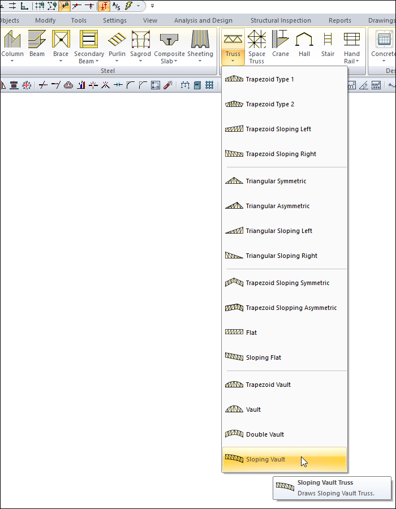Click the angle measure icon with question mark
Screen dimensions: 396x509
click(x=364, y=85)
